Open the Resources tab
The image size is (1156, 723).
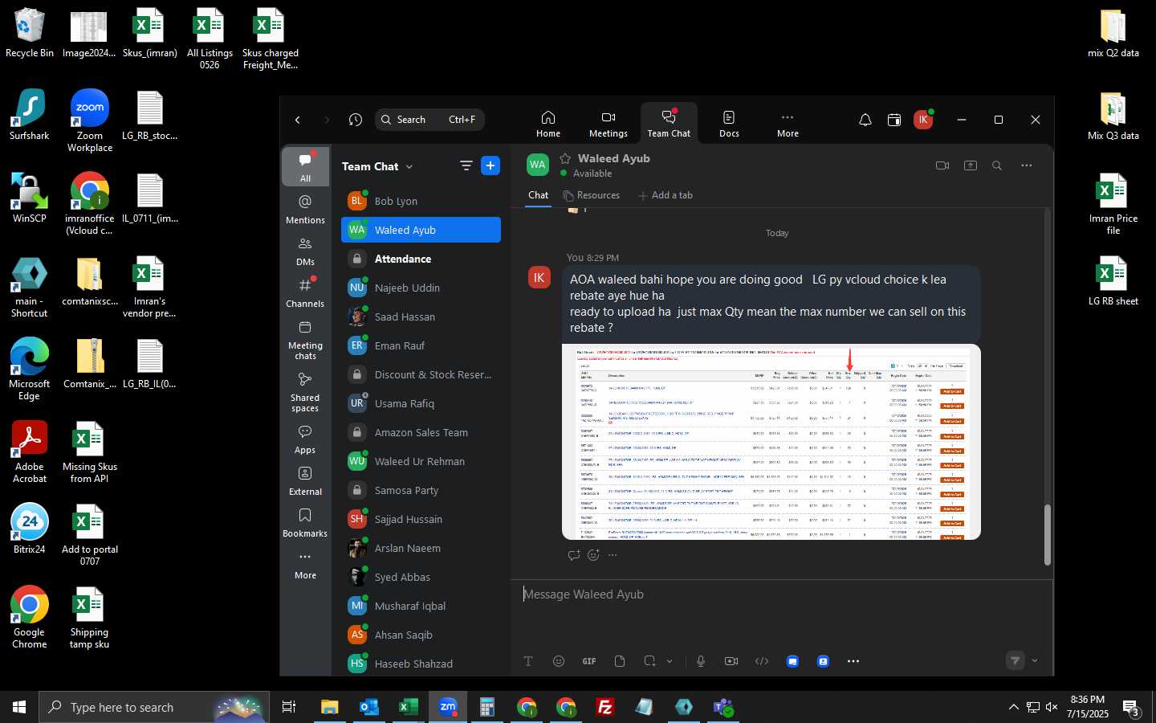592,195
